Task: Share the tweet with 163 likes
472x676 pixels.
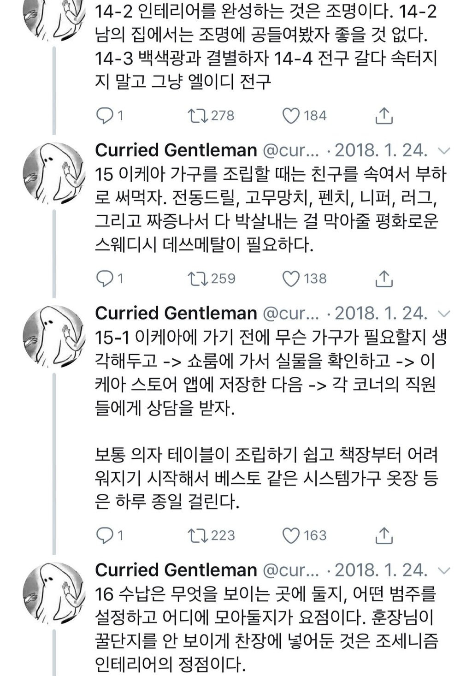Action: 383,535
